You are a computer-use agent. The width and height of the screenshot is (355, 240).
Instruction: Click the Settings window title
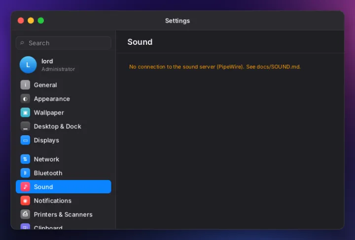[177, 21]
